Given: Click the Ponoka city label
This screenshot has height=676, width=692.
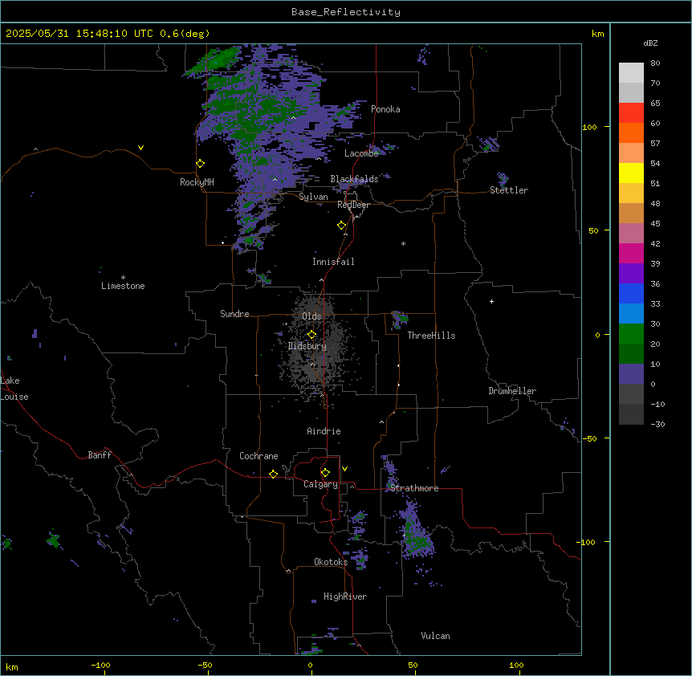Looking at the screenshot, I should pos(385,109).
